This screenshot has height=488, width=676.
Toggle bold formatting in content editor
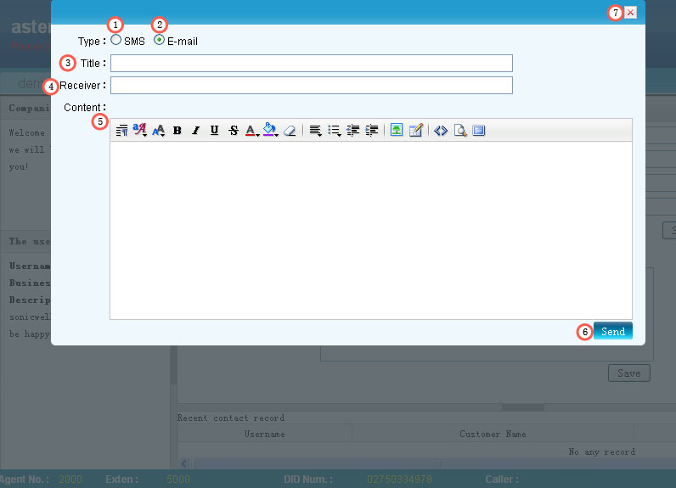pyautogui.click(x=177, y=130)
